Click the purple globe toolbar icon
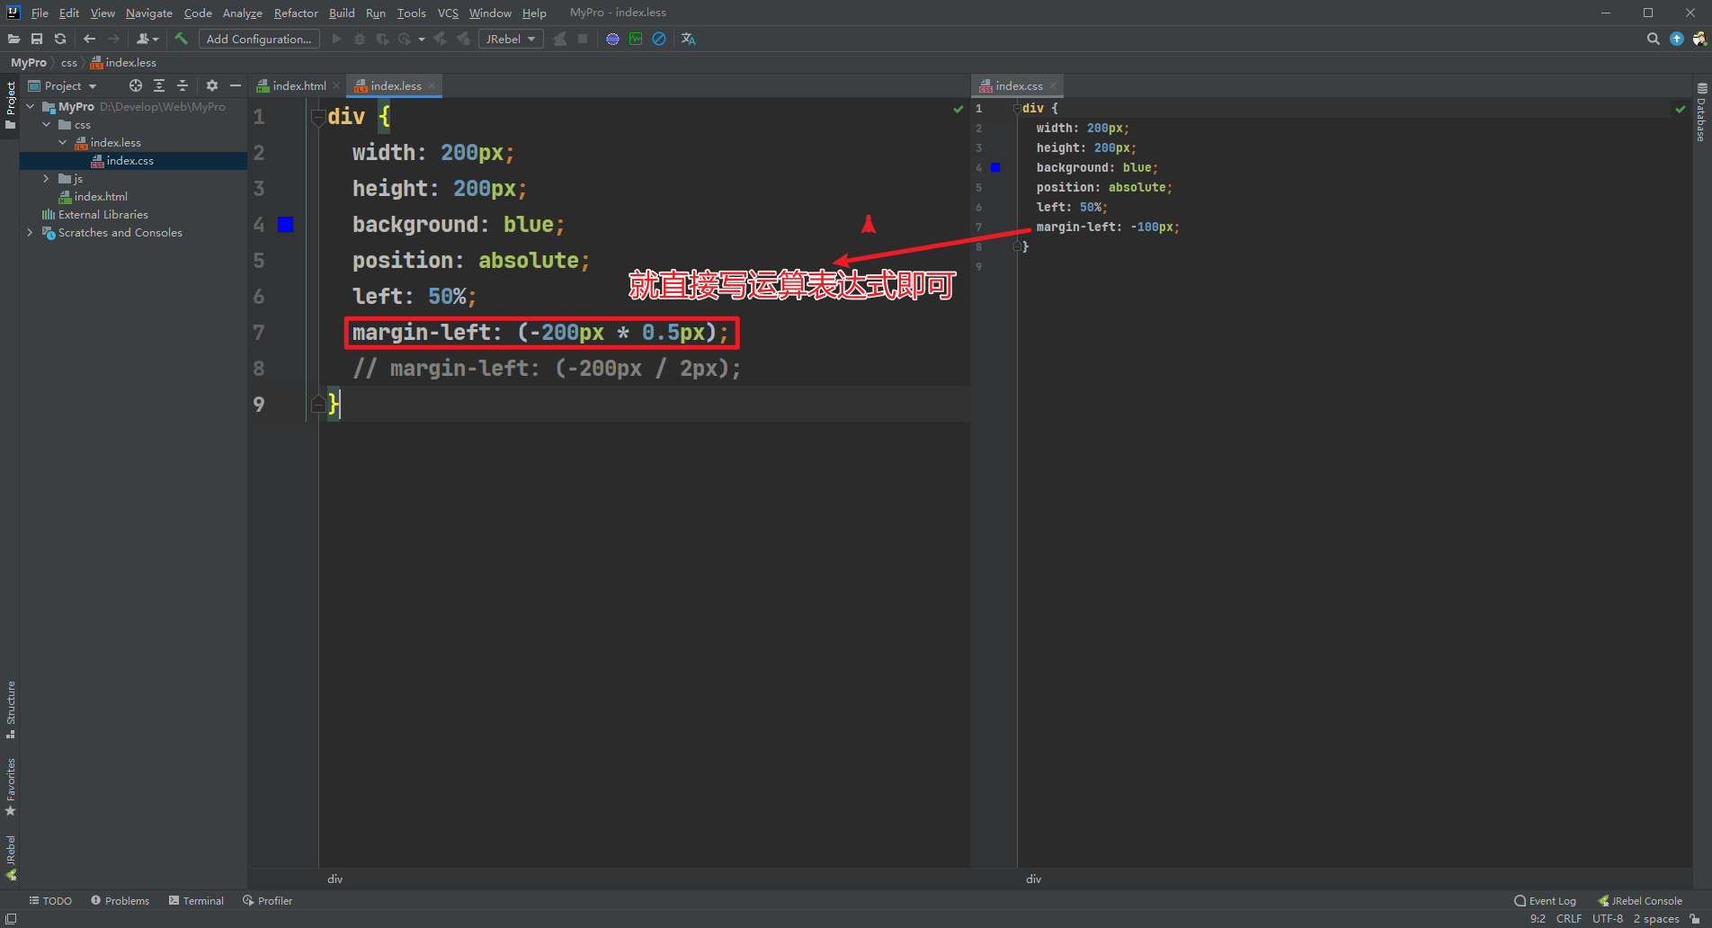 [x=612, y=39]
